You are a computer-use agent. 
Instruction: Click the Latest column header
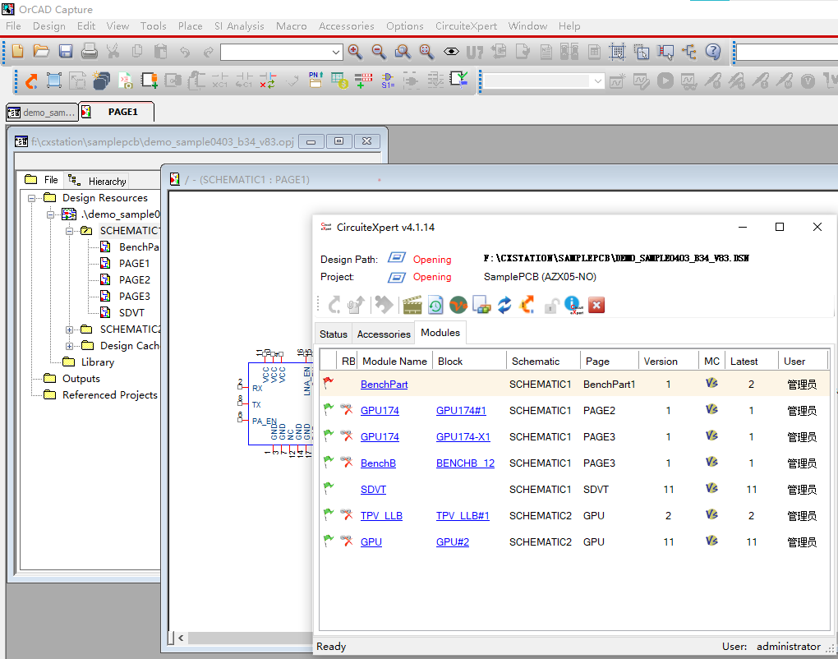point(751,362)
